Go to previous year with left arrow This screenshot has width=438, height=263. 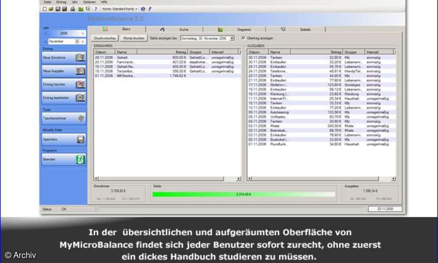pyautogui.click(x=45, y=34)
